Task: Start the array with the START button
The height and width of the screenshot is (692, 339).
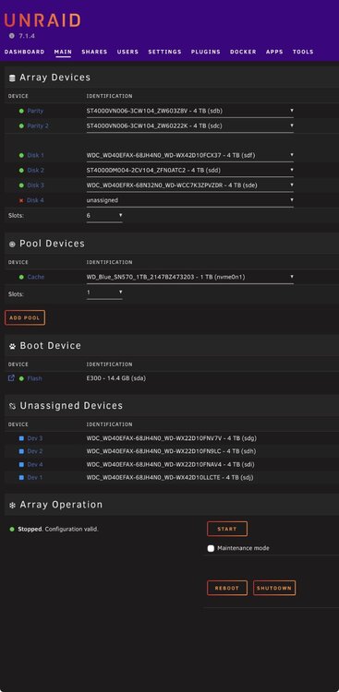Action: (227, 529)
